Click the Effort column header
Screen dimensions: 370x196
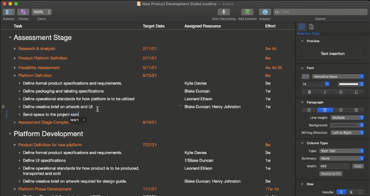270,26
